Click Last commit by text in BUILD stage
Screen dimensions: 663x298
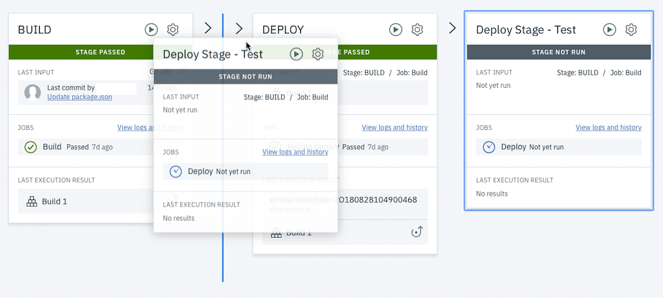pos(71,88)
